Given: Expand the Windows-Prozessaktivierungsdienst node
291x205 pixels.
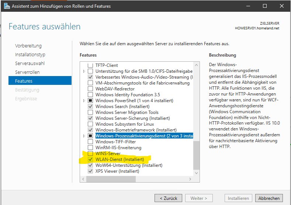Looking at the screenshot, I should [x=84, y=136].
